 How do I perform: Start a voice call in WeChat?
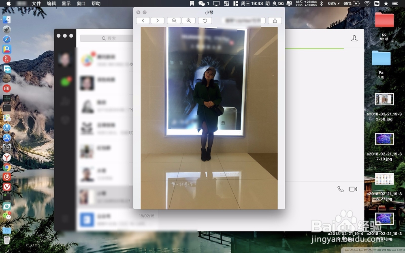(341, 189)
